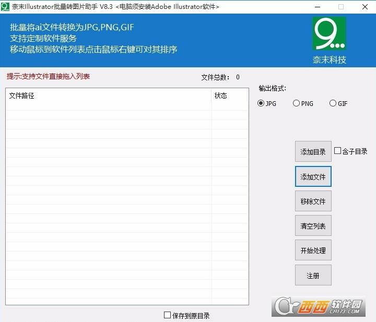Click the 奈末科技 company name text
This screenshot has height=322, width=376.
(330, 59)
